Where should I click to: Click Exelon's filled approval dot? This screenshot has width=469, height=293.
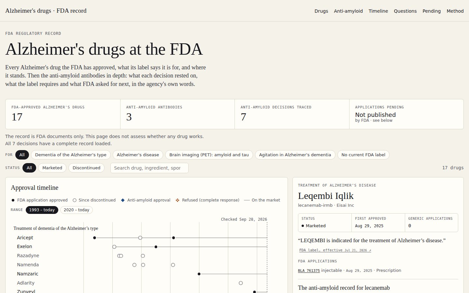[x=156, y=247]
